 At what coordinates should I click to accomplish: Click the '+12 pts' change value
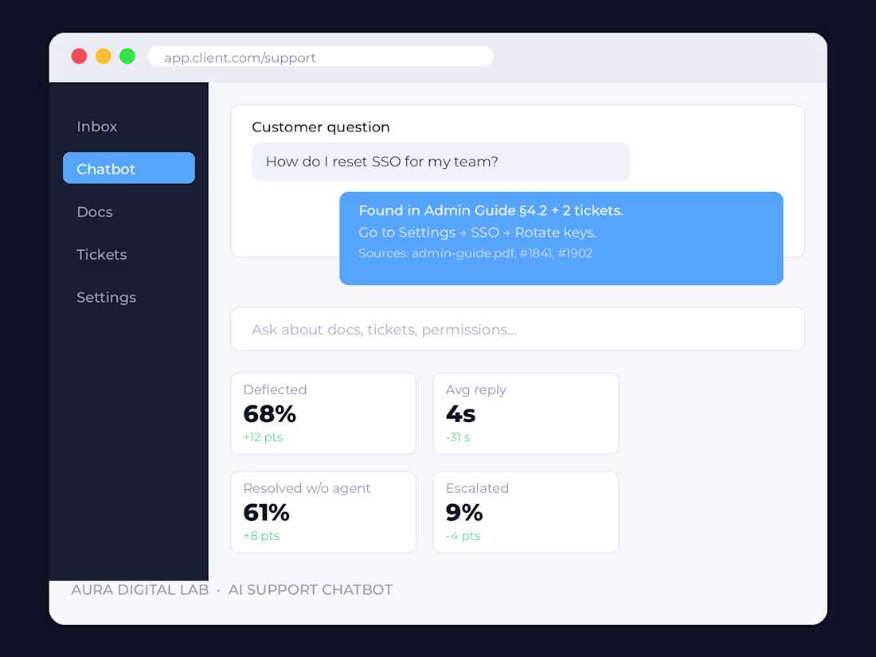(263, 437)
